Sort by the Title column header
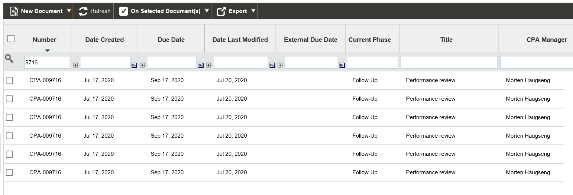 click(x=446, y=40)
